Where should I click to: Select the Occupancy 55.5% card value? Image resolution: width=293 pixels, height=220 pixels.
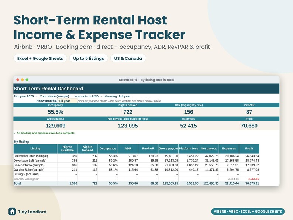pyautogui.click(x=55, y=112)
